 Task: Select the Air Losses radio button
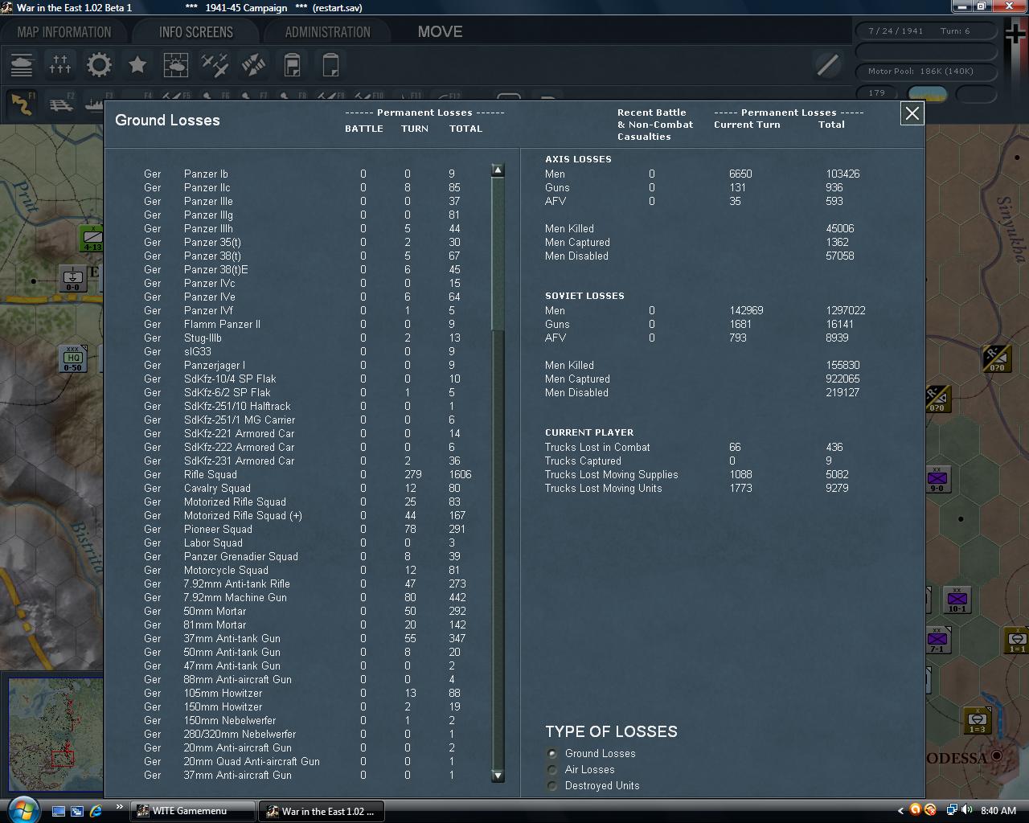pos(551,769)
